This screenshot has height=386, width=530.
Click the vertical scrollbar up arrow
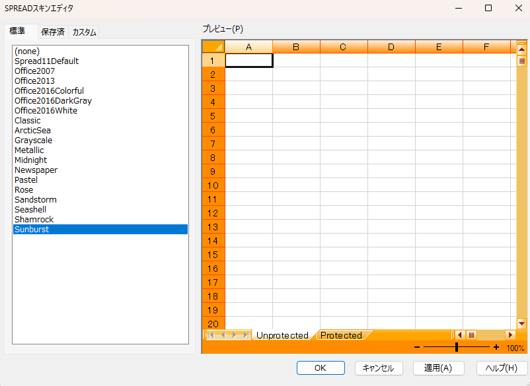521,50
